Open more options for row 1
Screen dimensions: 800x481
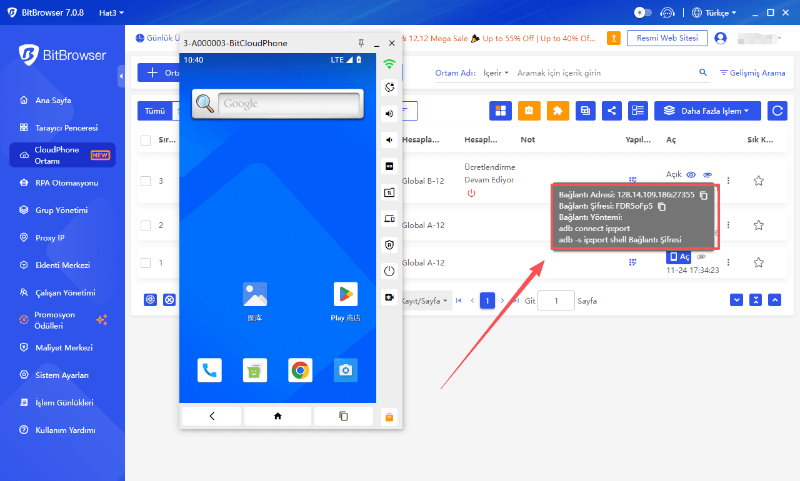(728, 263)
